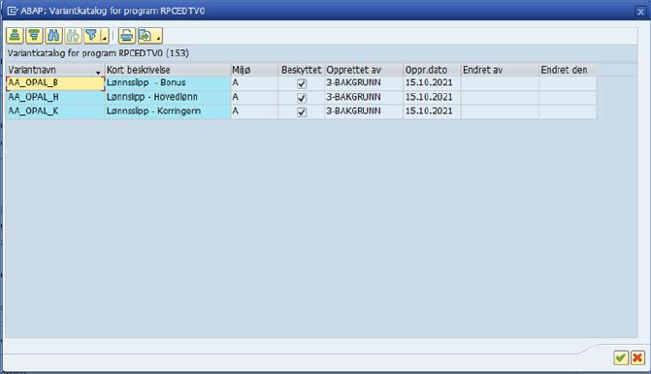Image resolution: width=651 pixels, height=374 pixels.
Task: Click the Export list icon
Action: coord(146,36)
